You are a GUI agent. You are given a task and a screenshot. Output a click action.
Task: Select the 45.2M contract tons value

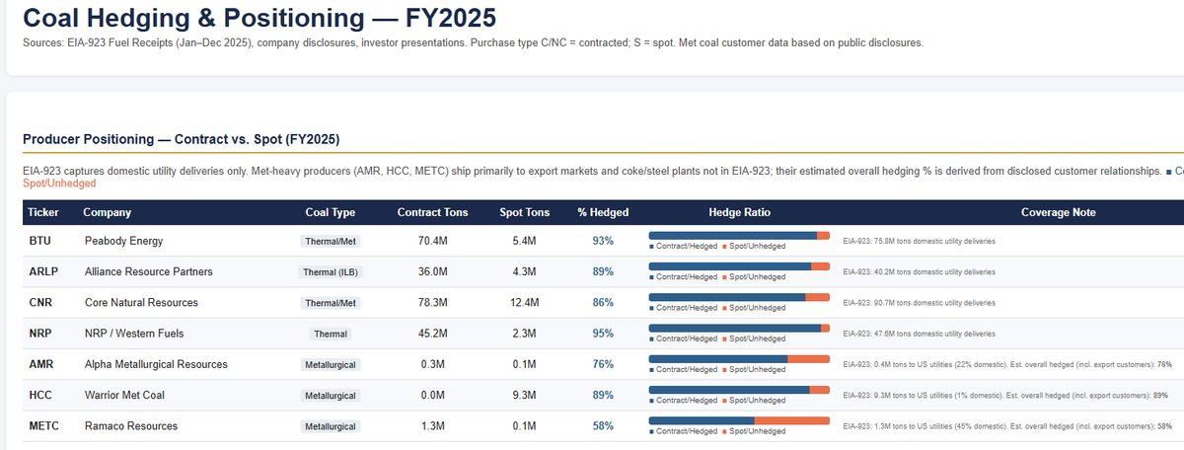[x=432, y=334]
